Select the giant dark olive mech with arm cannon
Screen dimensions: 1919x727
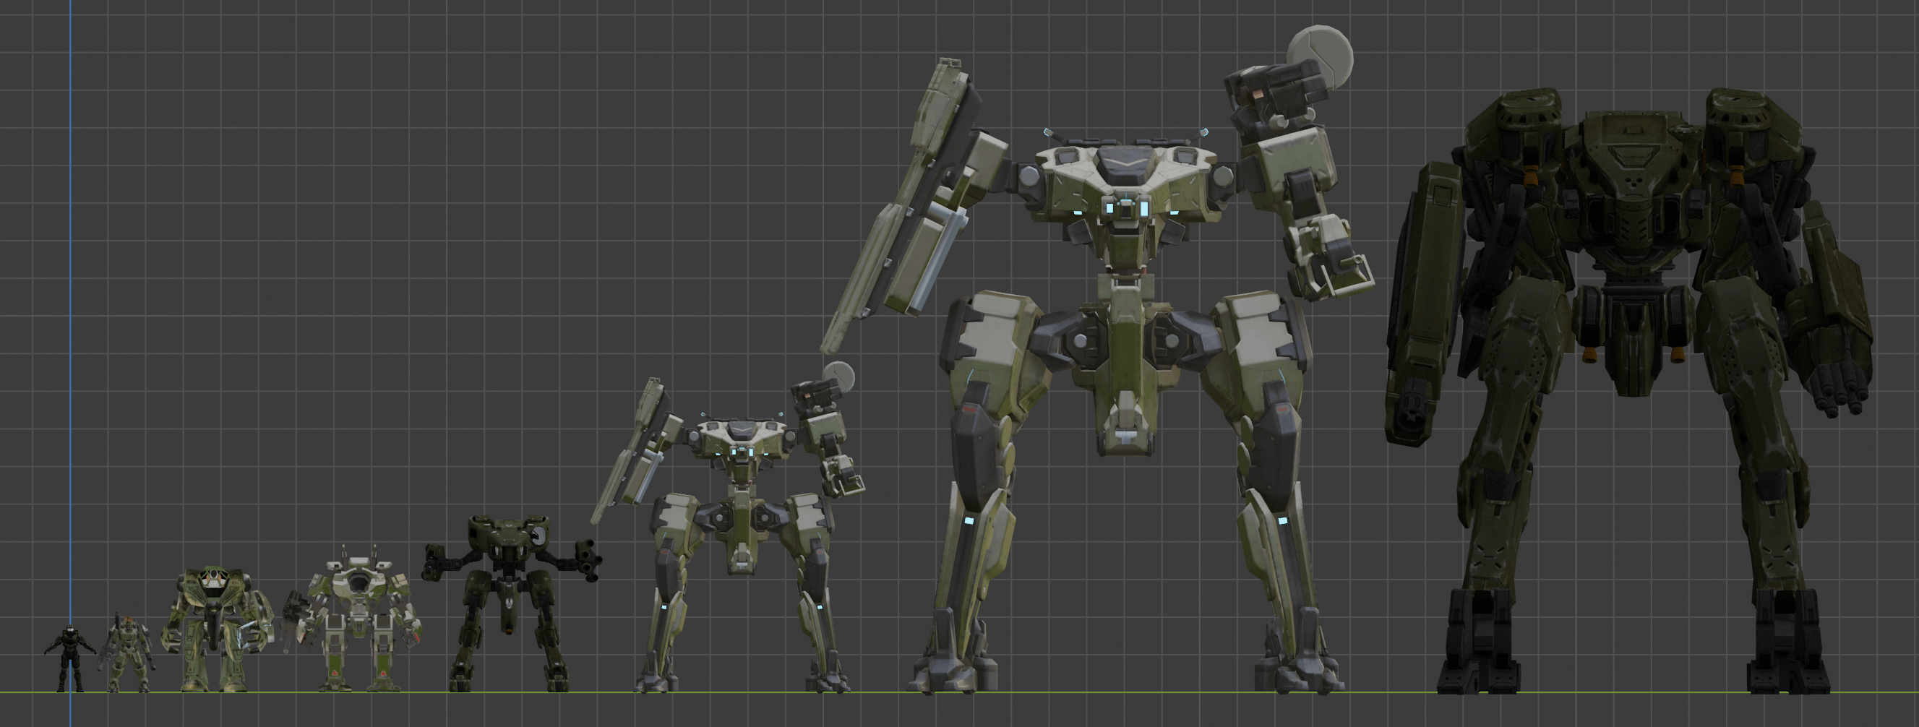[x=1630, y=391]
